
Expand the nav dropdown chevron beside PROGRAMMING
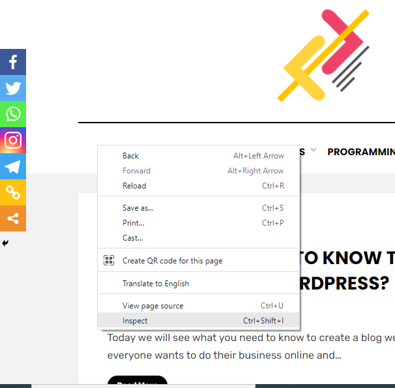(314, 150)
